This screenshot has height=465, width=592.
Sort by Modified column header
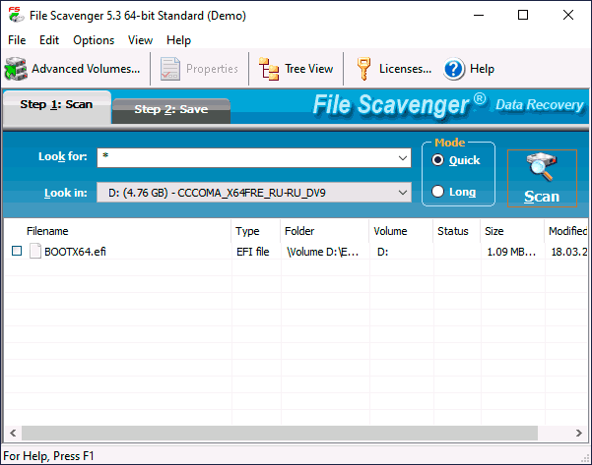pos(566,231)
